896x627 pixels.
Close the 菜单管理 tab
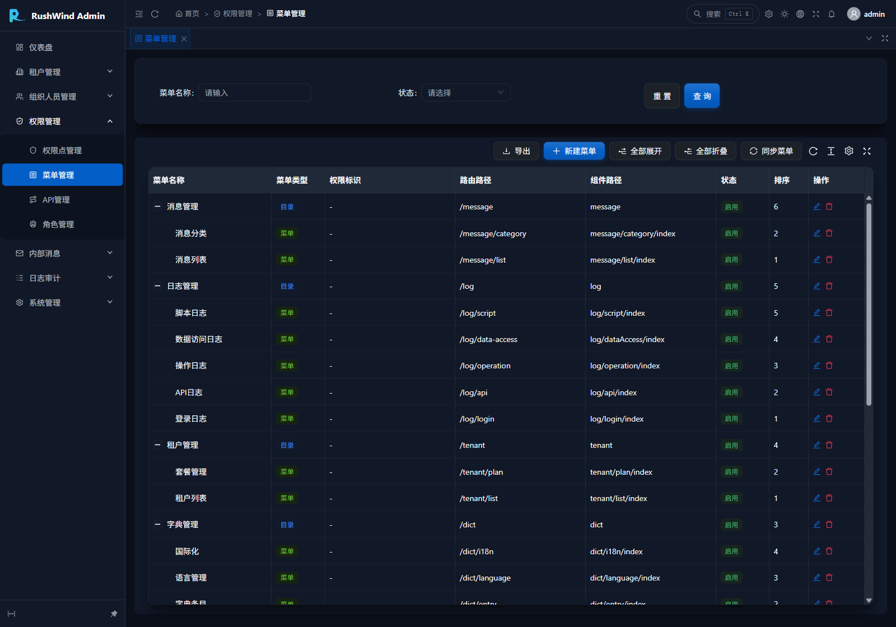pos(184,39)
